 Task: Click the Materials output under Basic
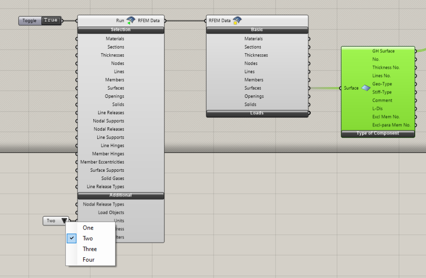point(253,39)
